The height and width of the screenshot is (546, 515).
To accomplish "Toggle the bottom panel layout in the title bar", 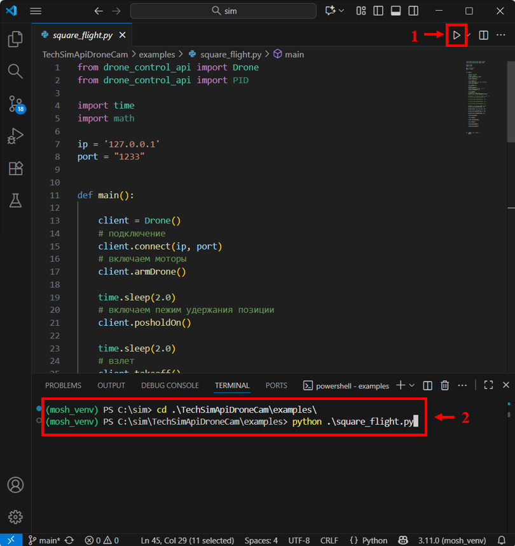I will (x=395, y=11).
